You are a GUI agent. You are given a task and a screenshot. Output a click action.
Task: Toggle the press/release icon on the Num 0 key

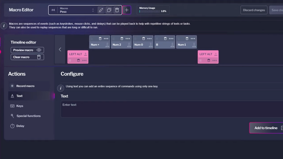[151, 45]
